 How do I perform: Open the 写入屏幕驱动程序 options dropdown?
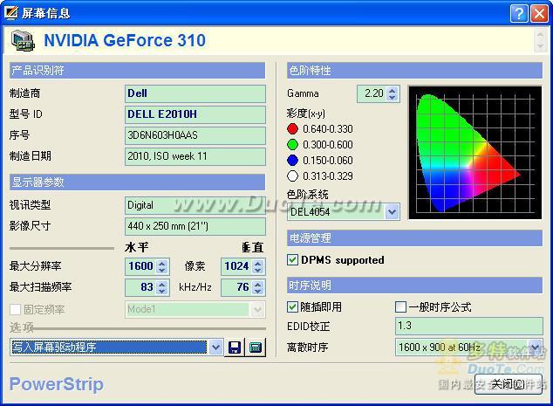[215, 348]
